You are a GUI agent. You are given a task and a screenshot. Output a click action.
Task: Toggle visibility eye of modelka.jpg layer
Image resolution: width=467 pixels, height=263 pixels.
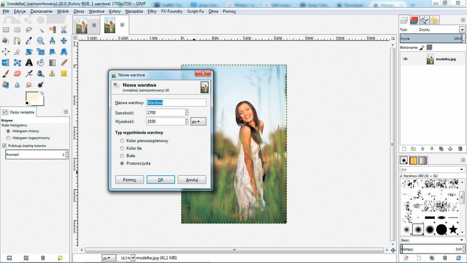(x=405, y=59)
